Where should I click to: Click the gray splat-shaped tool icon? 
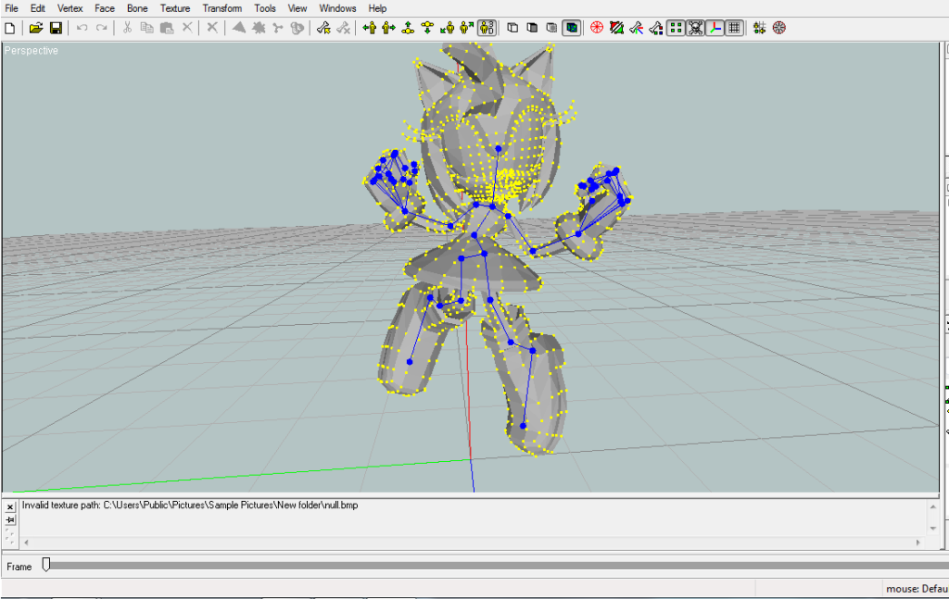tap(259, 28)
